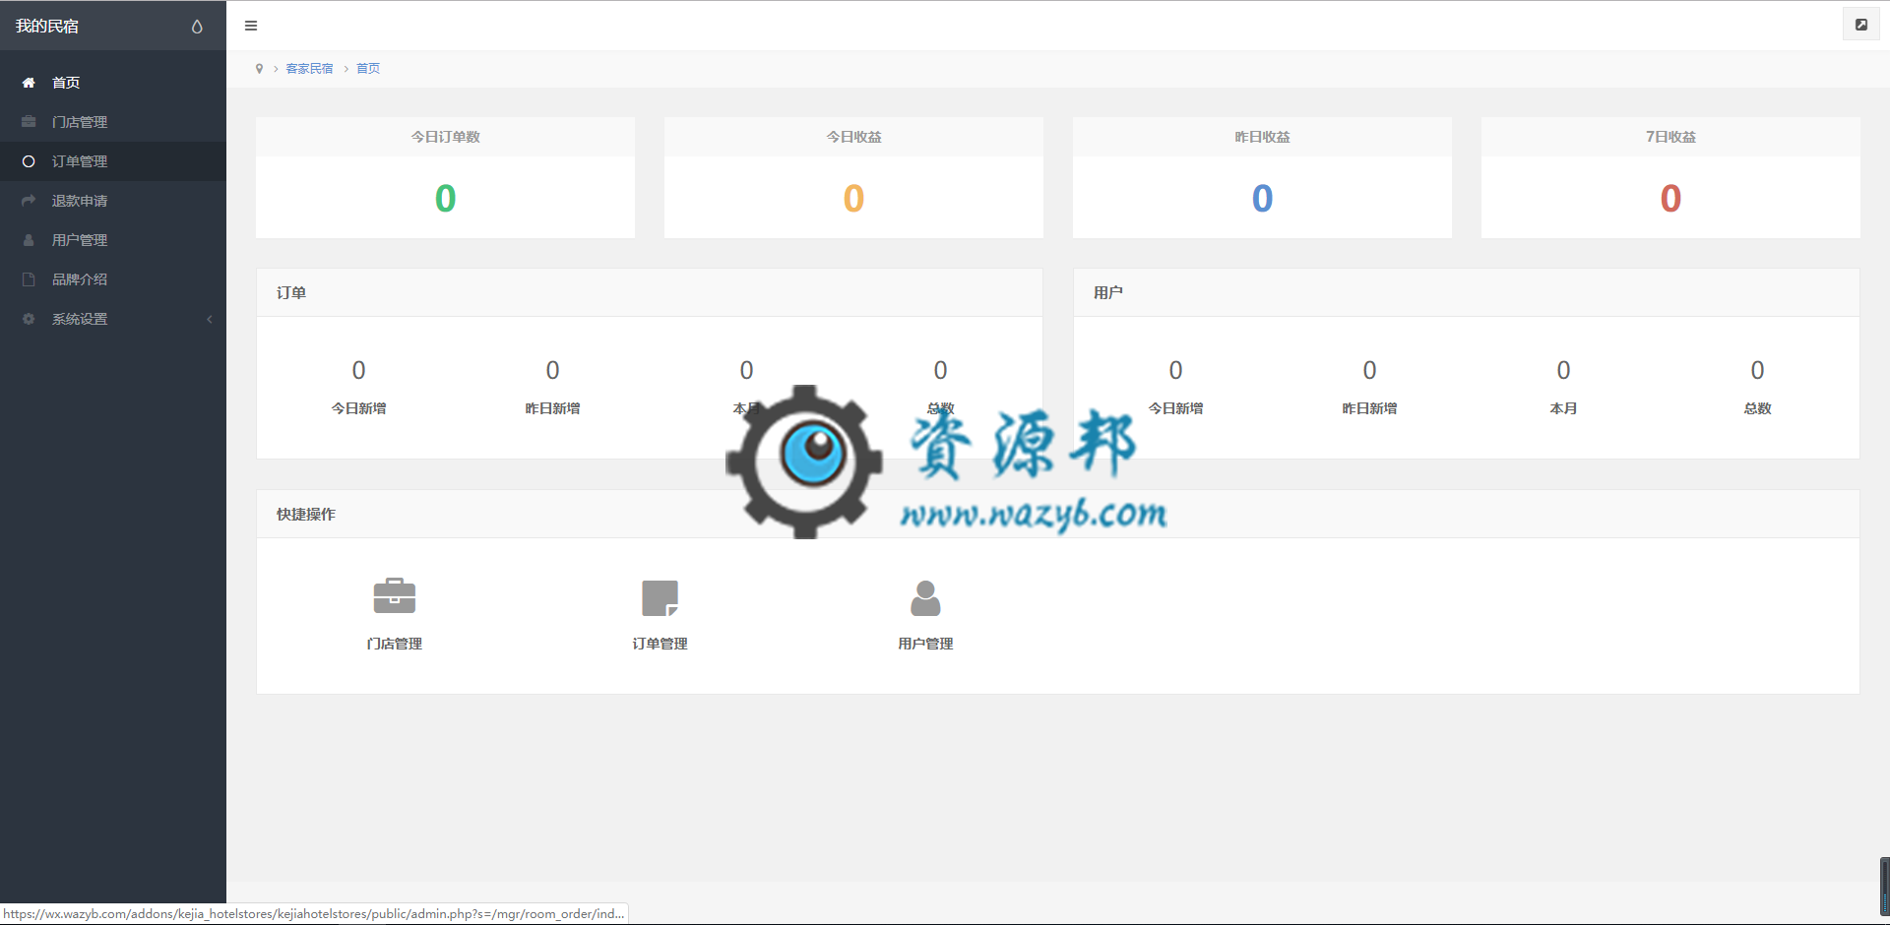
Task: Click the page's vertical scrollbar thumb
Action: [1884, 886]
